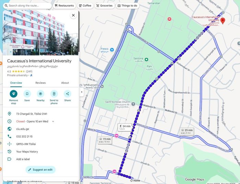This screenshot has width=240, height=184.
Task: Click the red destination pin marker
Action: coord(223,20)
